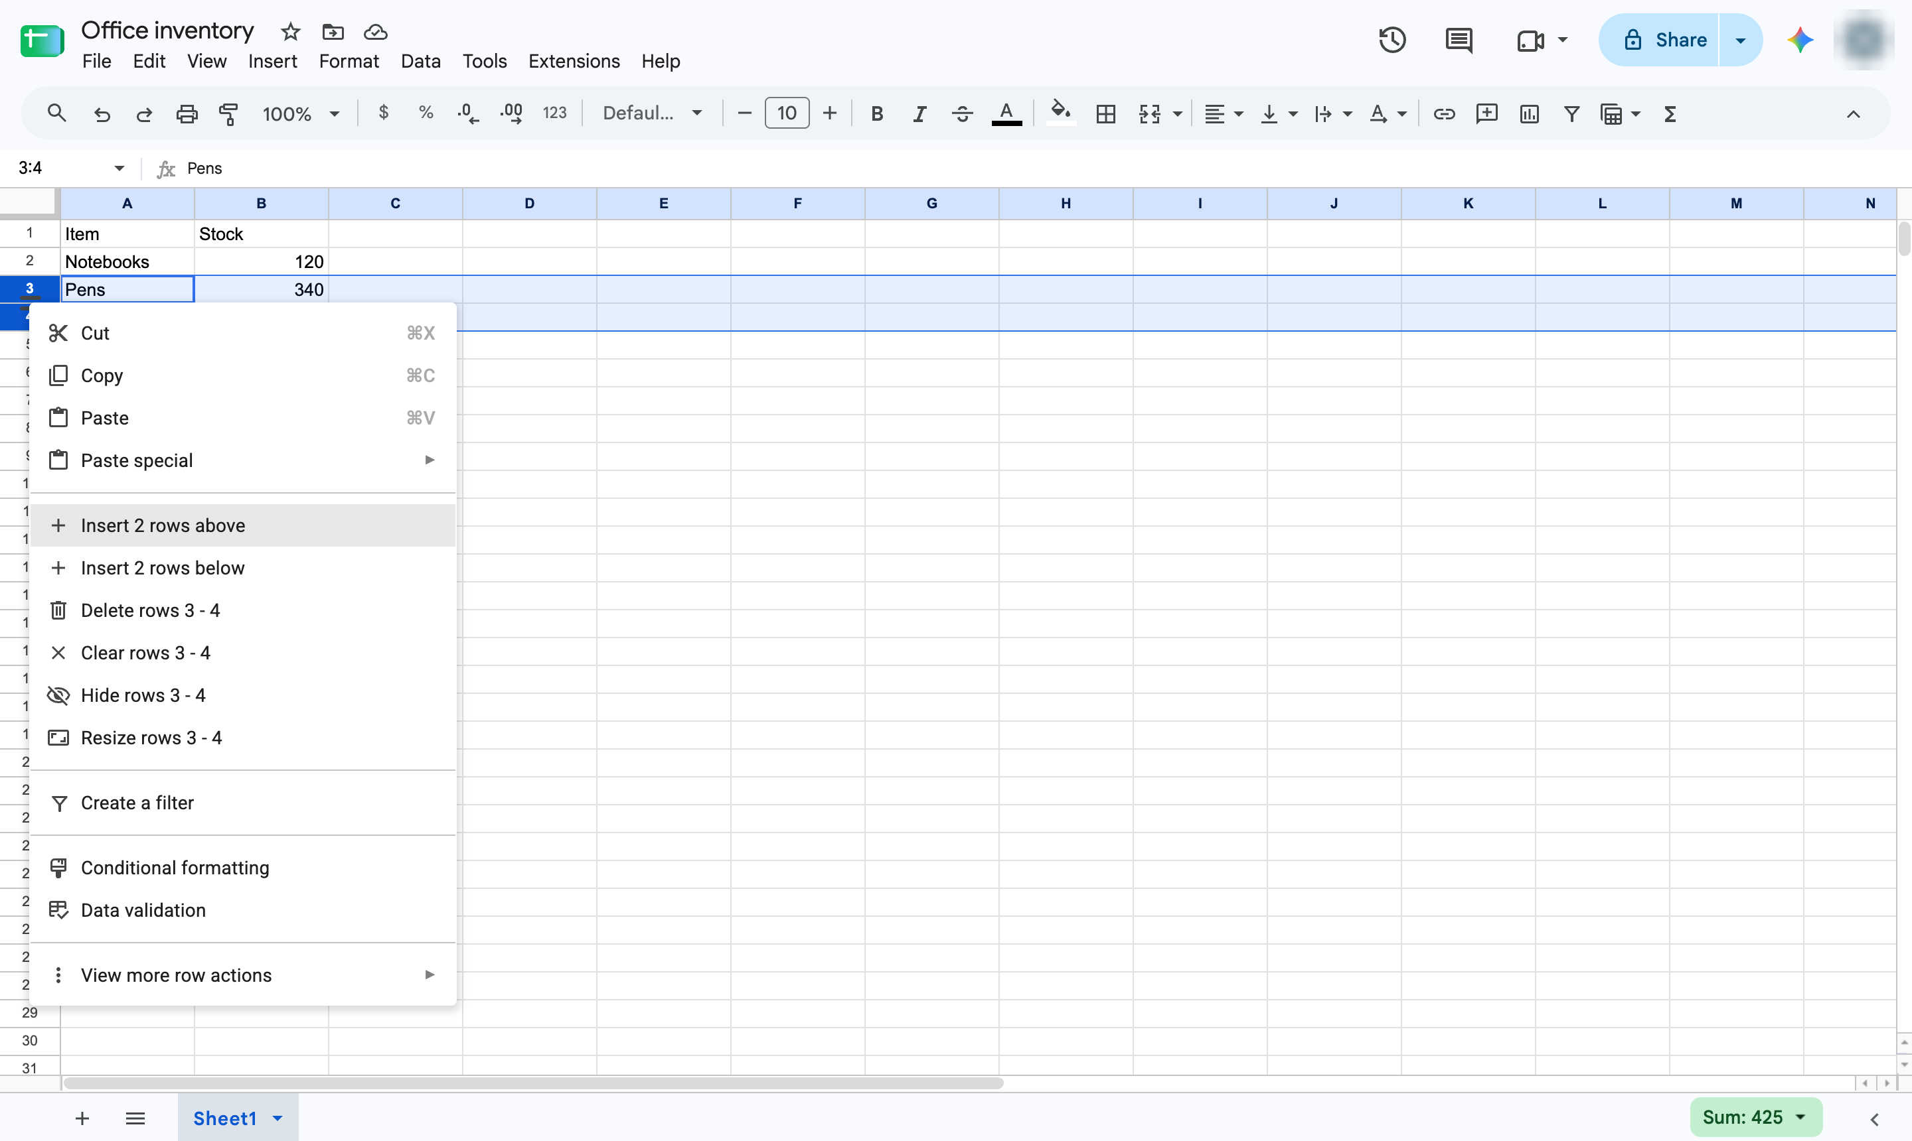Open version history clock icon

1392,40
